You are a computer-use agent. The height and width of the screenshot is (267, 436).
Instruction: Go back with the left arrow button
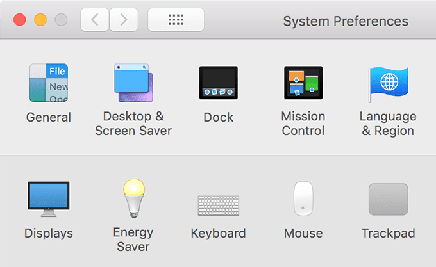[x=95, y=20]
